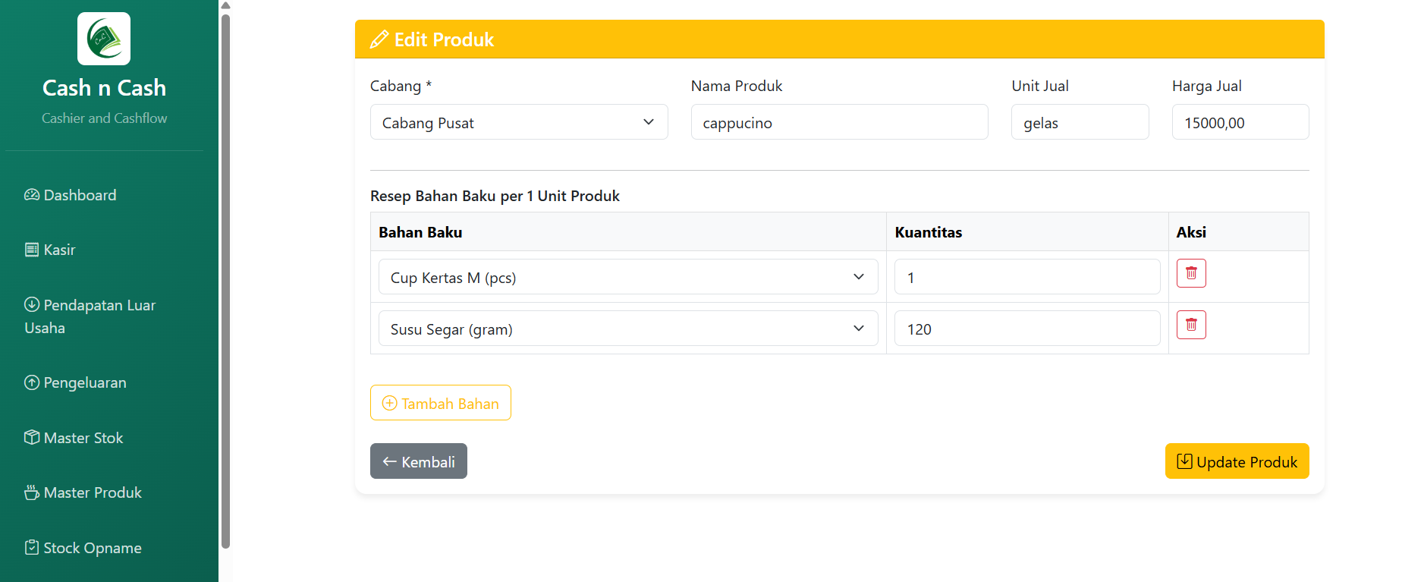Click the sidebar vertical scrollbar
This screenshot has width=1424, height=582.
pyautogui.click(x=225, y=281)
